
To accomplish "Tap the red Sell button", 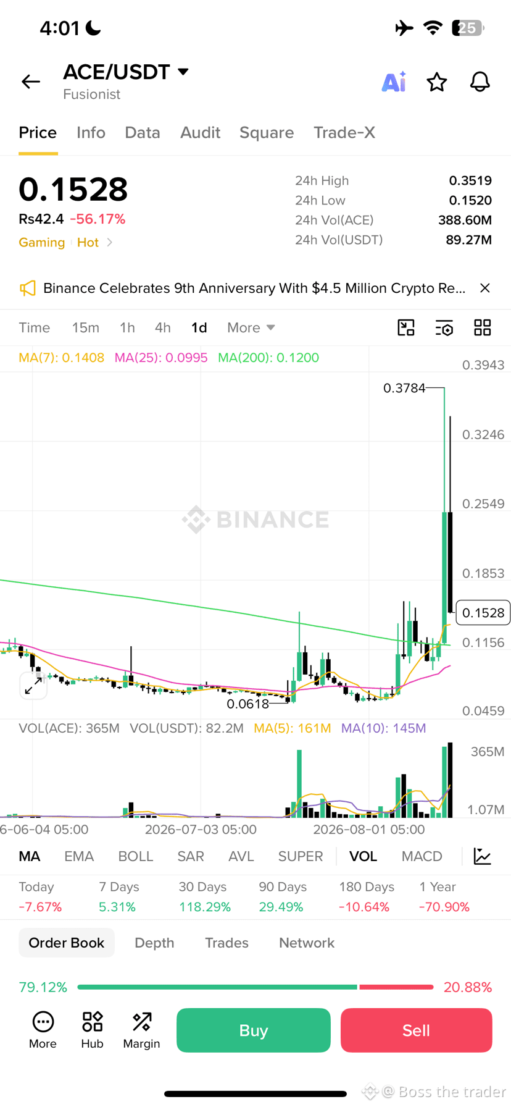I will (417, 1030).
